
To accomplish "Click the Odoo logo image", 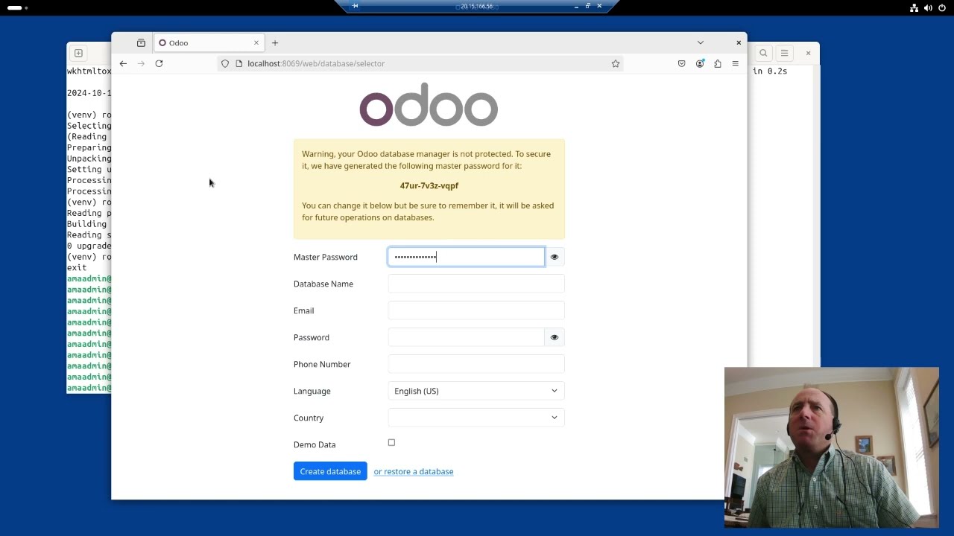I will tap(429, 104).
